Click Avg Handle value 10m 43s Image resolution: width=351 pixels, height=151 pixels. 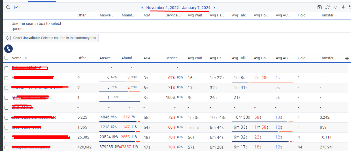pyautogui.click(x=218, y=117)
